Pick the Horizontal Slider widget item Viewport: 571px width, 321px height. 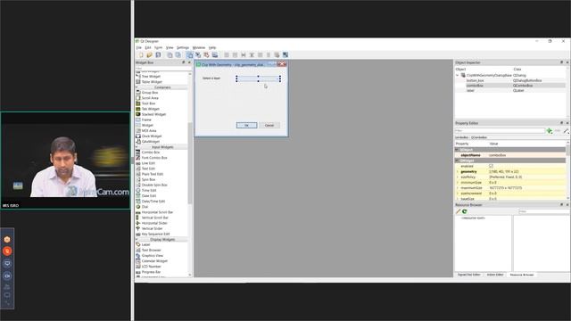pyautogui.click(x=154, y=223)
